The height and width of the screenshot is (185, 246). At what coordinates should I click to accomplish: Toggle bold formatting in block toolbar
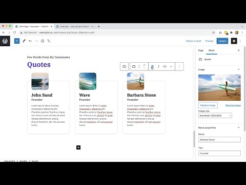point(152,67)
